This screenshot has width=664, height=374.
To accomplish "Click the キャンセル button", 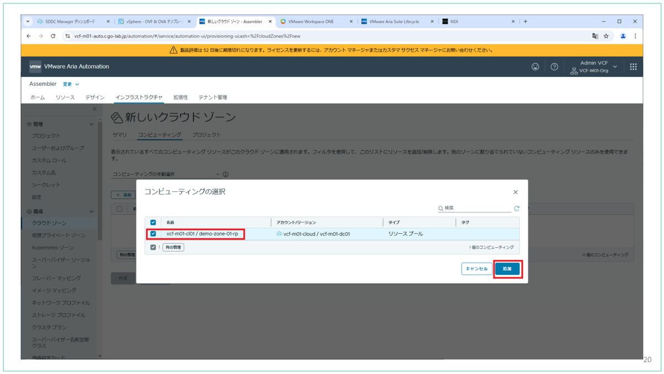I will (x=476, y=269).
